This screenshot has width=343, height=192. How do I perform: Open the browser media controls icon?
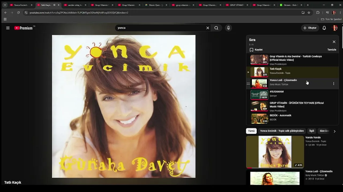327,13
